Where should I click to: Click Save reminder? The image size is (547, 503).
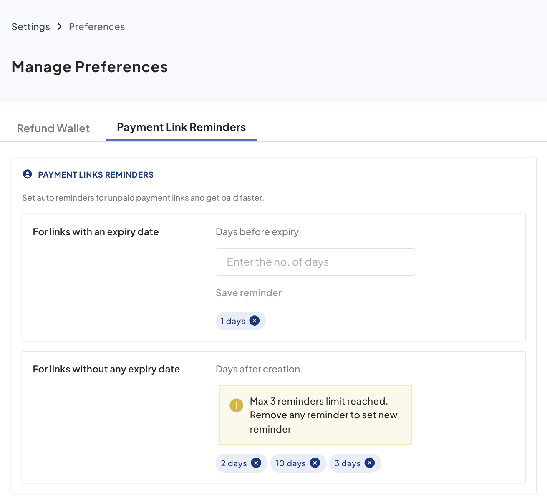tap(248, 292)
